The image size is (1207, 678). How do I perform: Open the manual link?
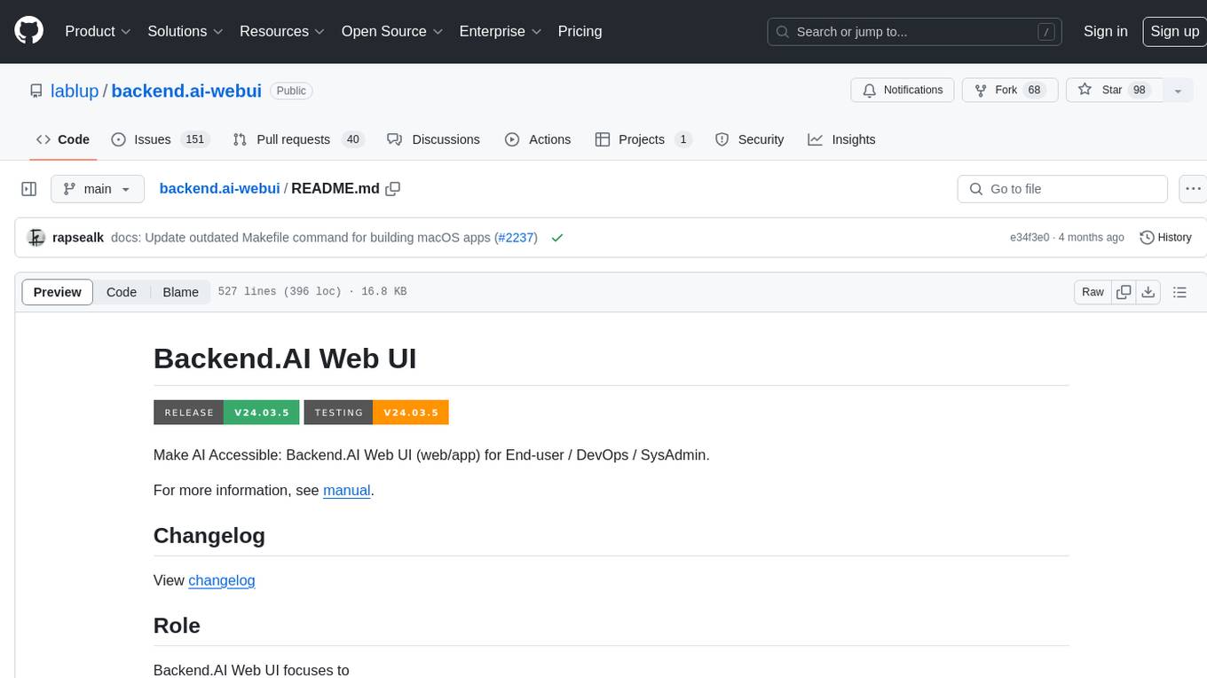346,490
